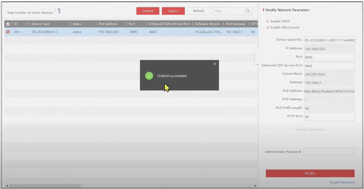The image size is (364, 189).
Task: Disable the Enable DHCP checkbox
Action: pyautogui.click(x=268, y=21)
